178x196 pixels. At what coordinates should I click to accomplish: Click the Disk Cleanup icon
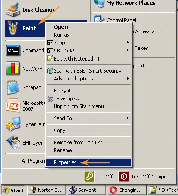(13, 9)
